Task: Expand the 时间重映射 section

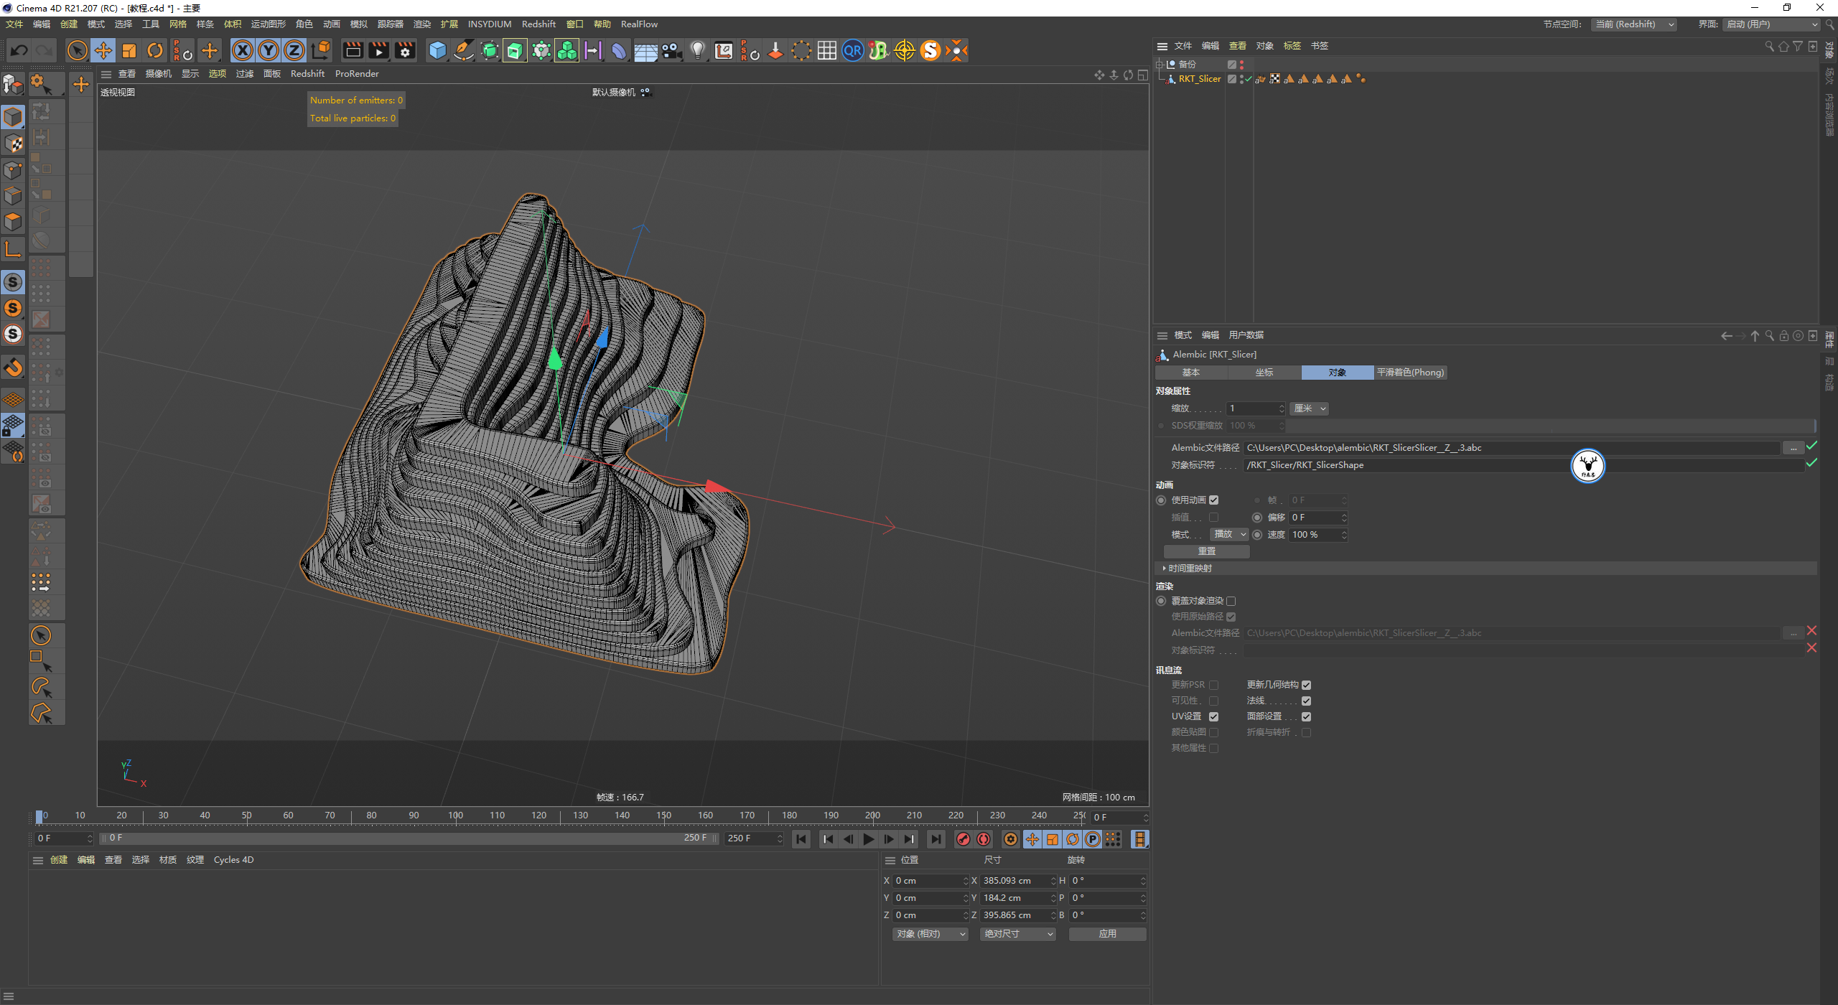Action: point(1189,569)
